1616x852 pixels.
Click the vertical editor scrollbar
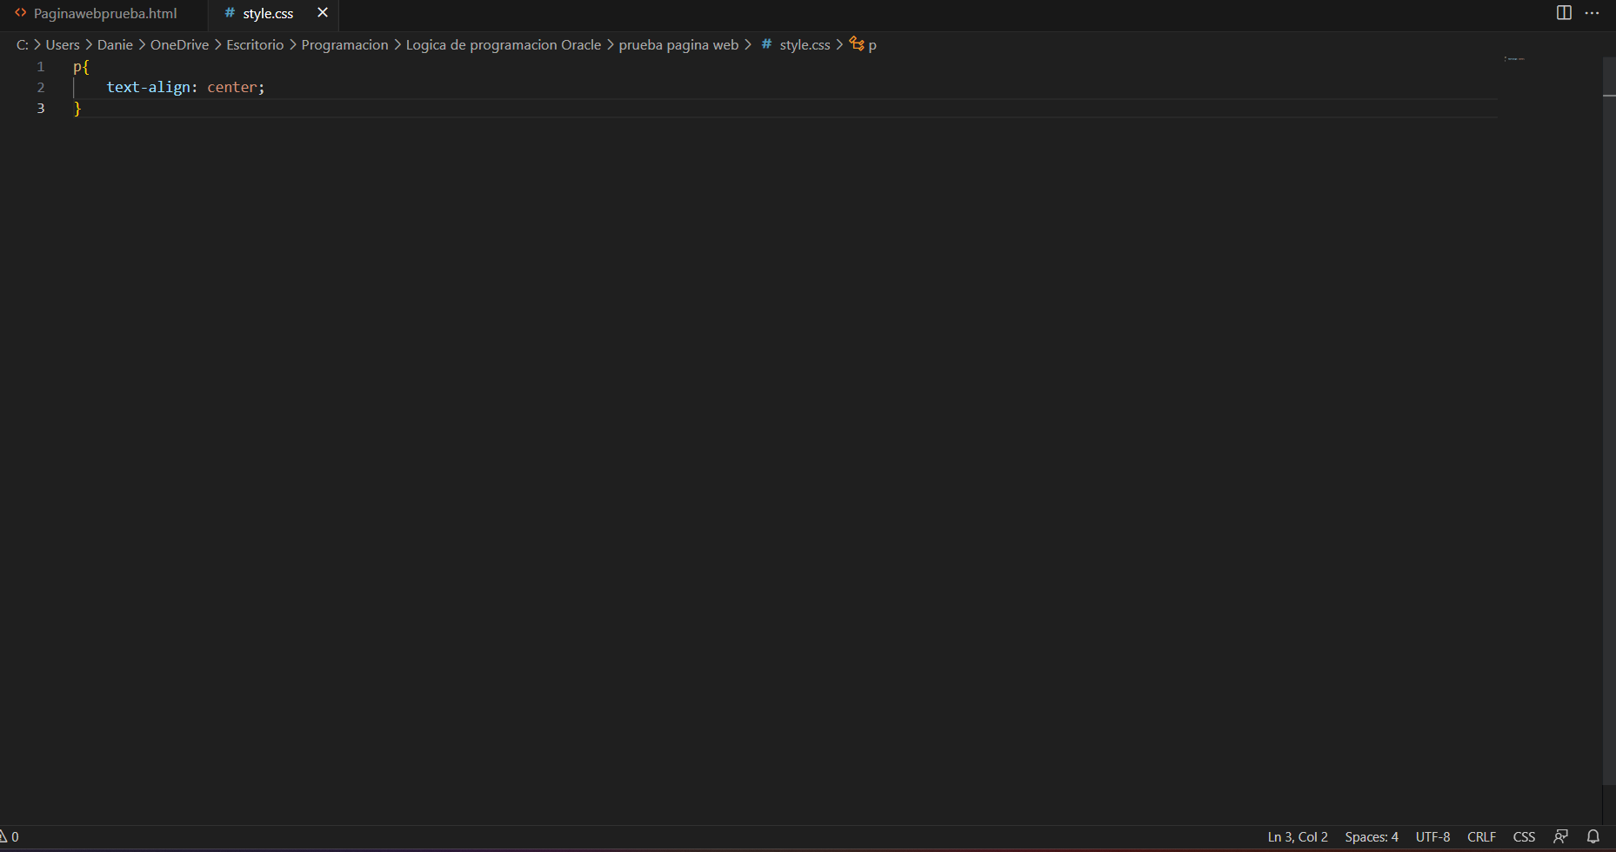point(1609,421)
